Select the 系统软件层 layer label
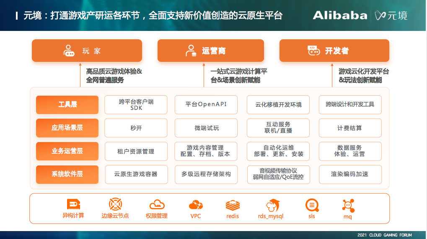Viewport: 427px width, 239px height. [x=67, y=174]
